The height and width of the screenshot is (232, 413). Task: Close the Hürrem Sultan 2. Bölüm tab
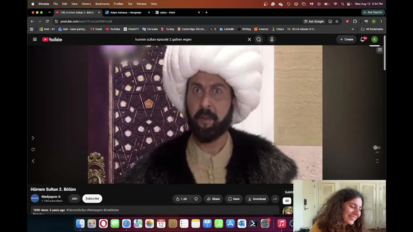click(x=99, y=13)
